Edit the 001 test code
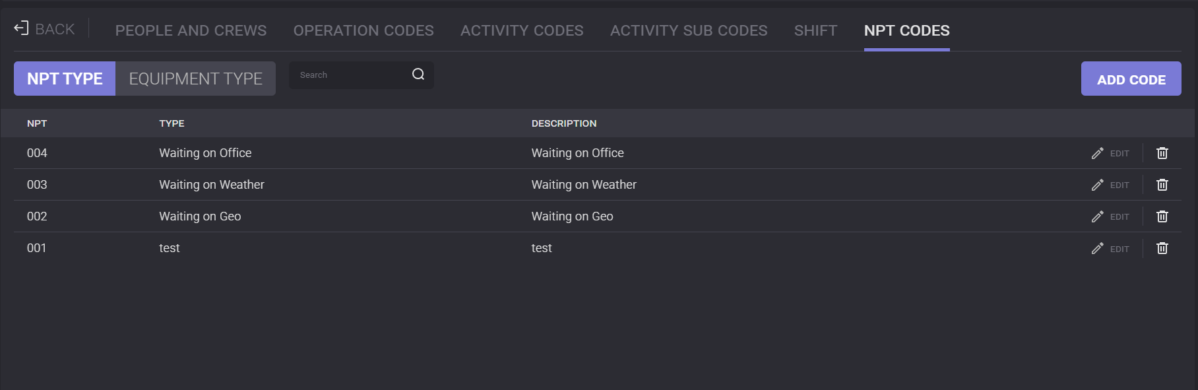This screenshot has width=1198, height=390. coord(1110,248)
